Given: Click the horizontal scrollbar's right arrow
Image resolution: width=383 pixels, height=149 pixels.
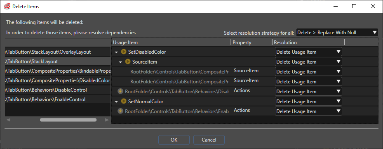Looking at the screenshot, I should coord(107,120).
